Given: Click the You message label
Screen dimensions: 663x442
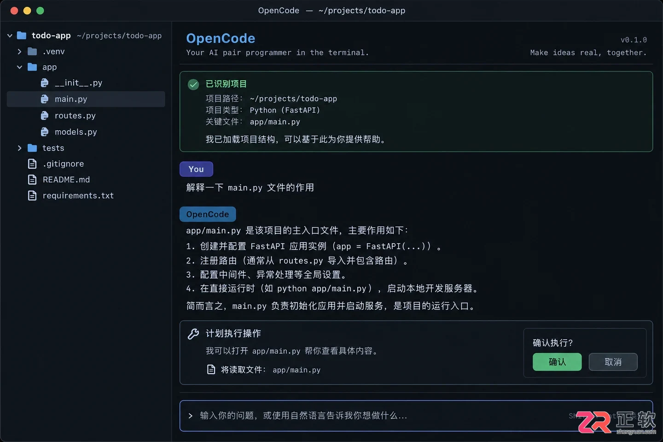Looking at the screenshot, I should point(196,169).
